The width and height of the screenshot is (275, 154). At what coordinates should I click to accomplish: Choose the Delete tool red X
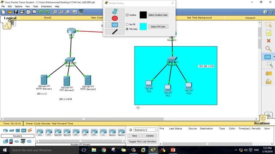(x=269, y=41)
